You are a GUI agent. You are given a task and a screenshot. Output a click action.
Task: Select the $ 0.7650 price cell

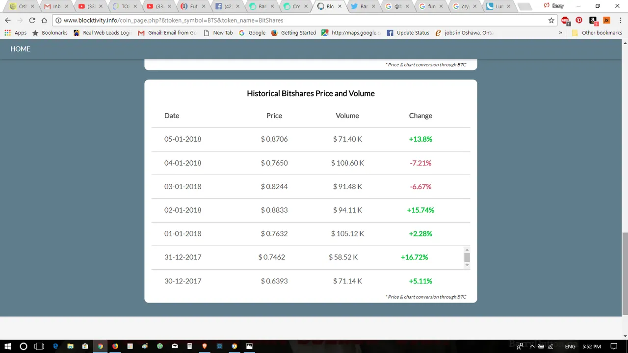coord(274,163)
